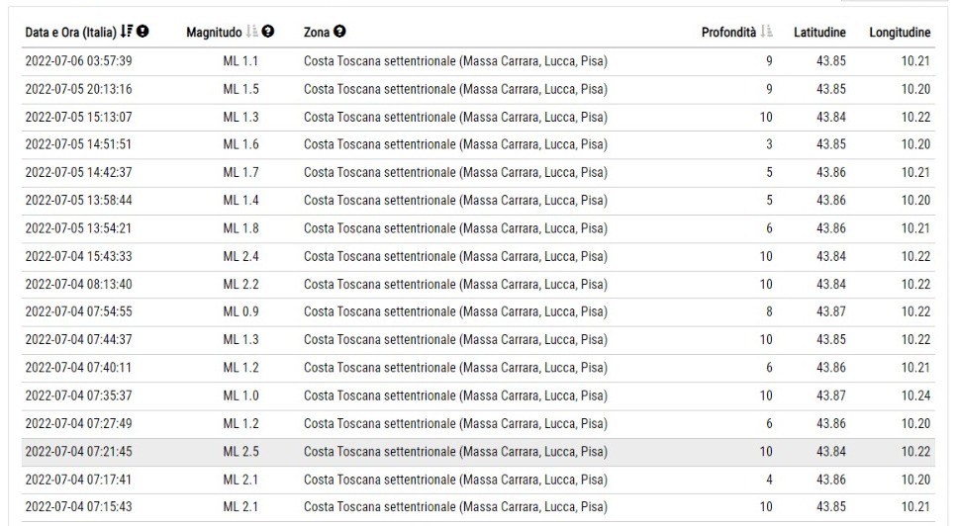Click the Magnitudo column header text
The width and height of the screenshot is (957, 526).
(214, 33)
